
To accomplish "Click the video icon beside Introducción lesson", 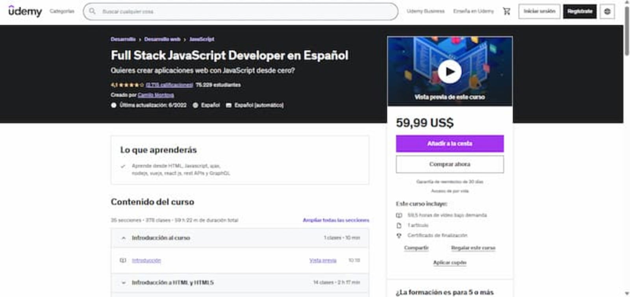I will pos(123,260).
